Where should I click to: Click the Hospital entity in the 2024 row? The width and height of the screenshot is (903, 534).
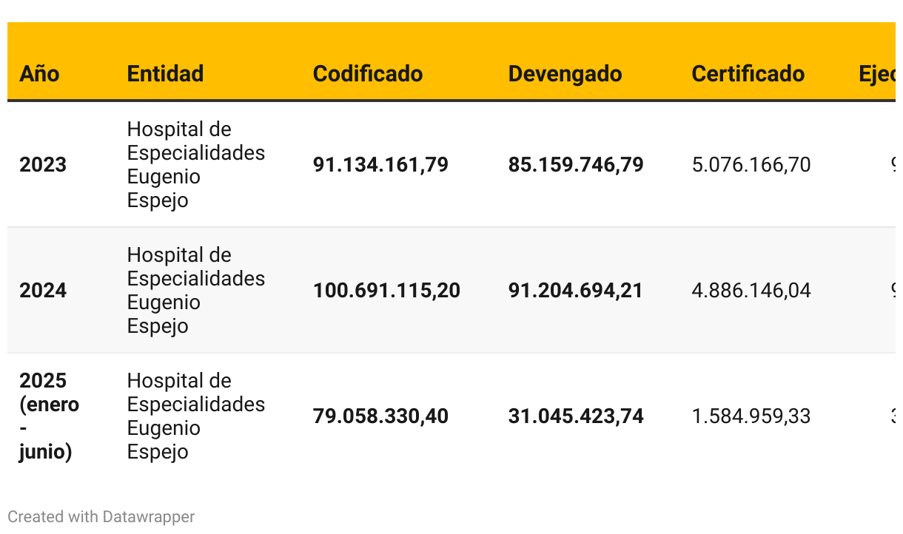196,290
